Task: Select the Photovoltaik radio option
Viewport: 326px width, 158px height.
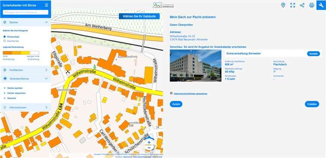Action: pos(5,37)
